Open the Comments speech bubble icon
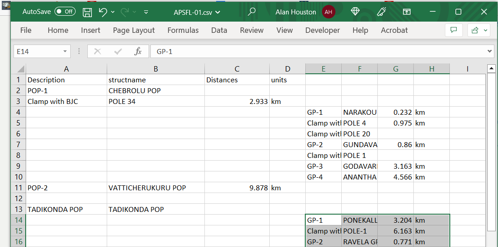498x247 pixels. tap(453, 30)
